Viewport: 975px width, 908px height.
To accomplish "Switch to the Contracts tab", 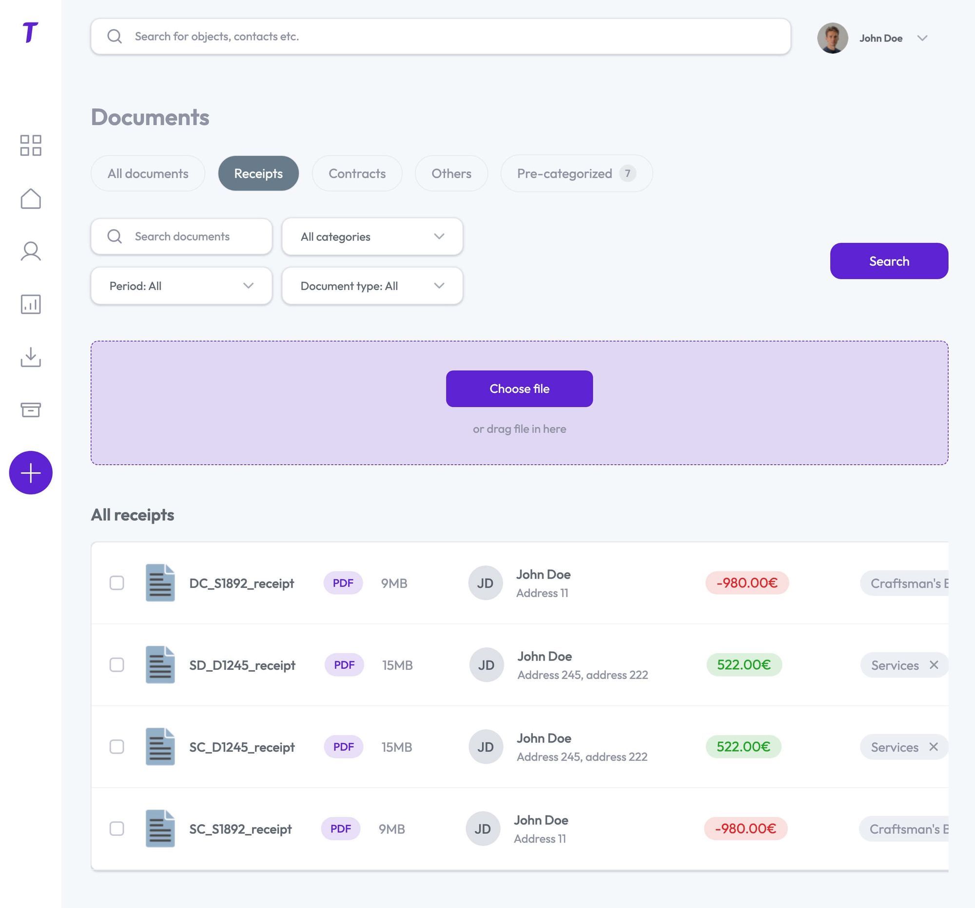I will coord(356,173).
